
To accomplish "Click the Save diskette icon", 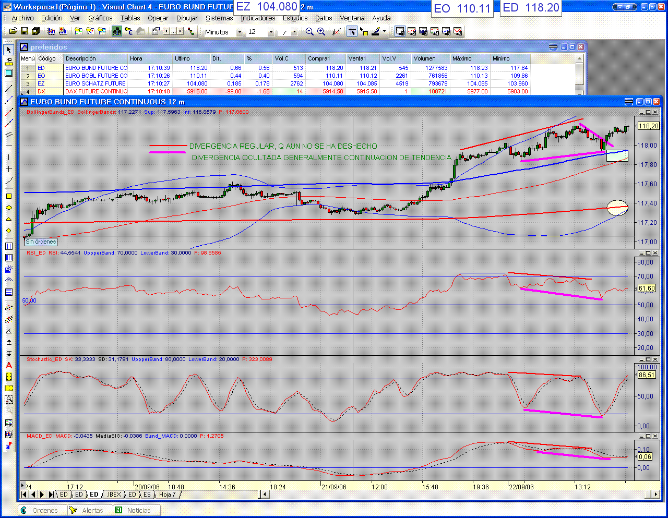I will 25,32.
